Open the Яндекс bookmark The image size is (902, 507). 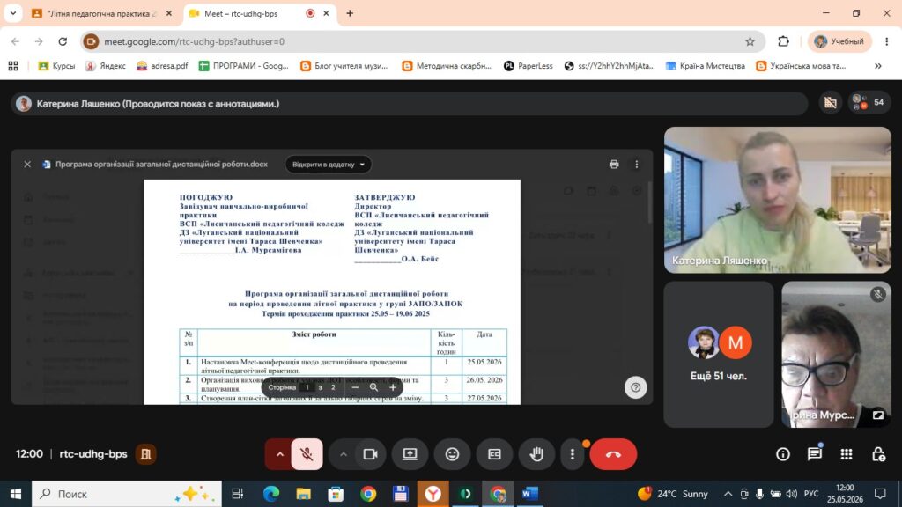coord(106,66)
